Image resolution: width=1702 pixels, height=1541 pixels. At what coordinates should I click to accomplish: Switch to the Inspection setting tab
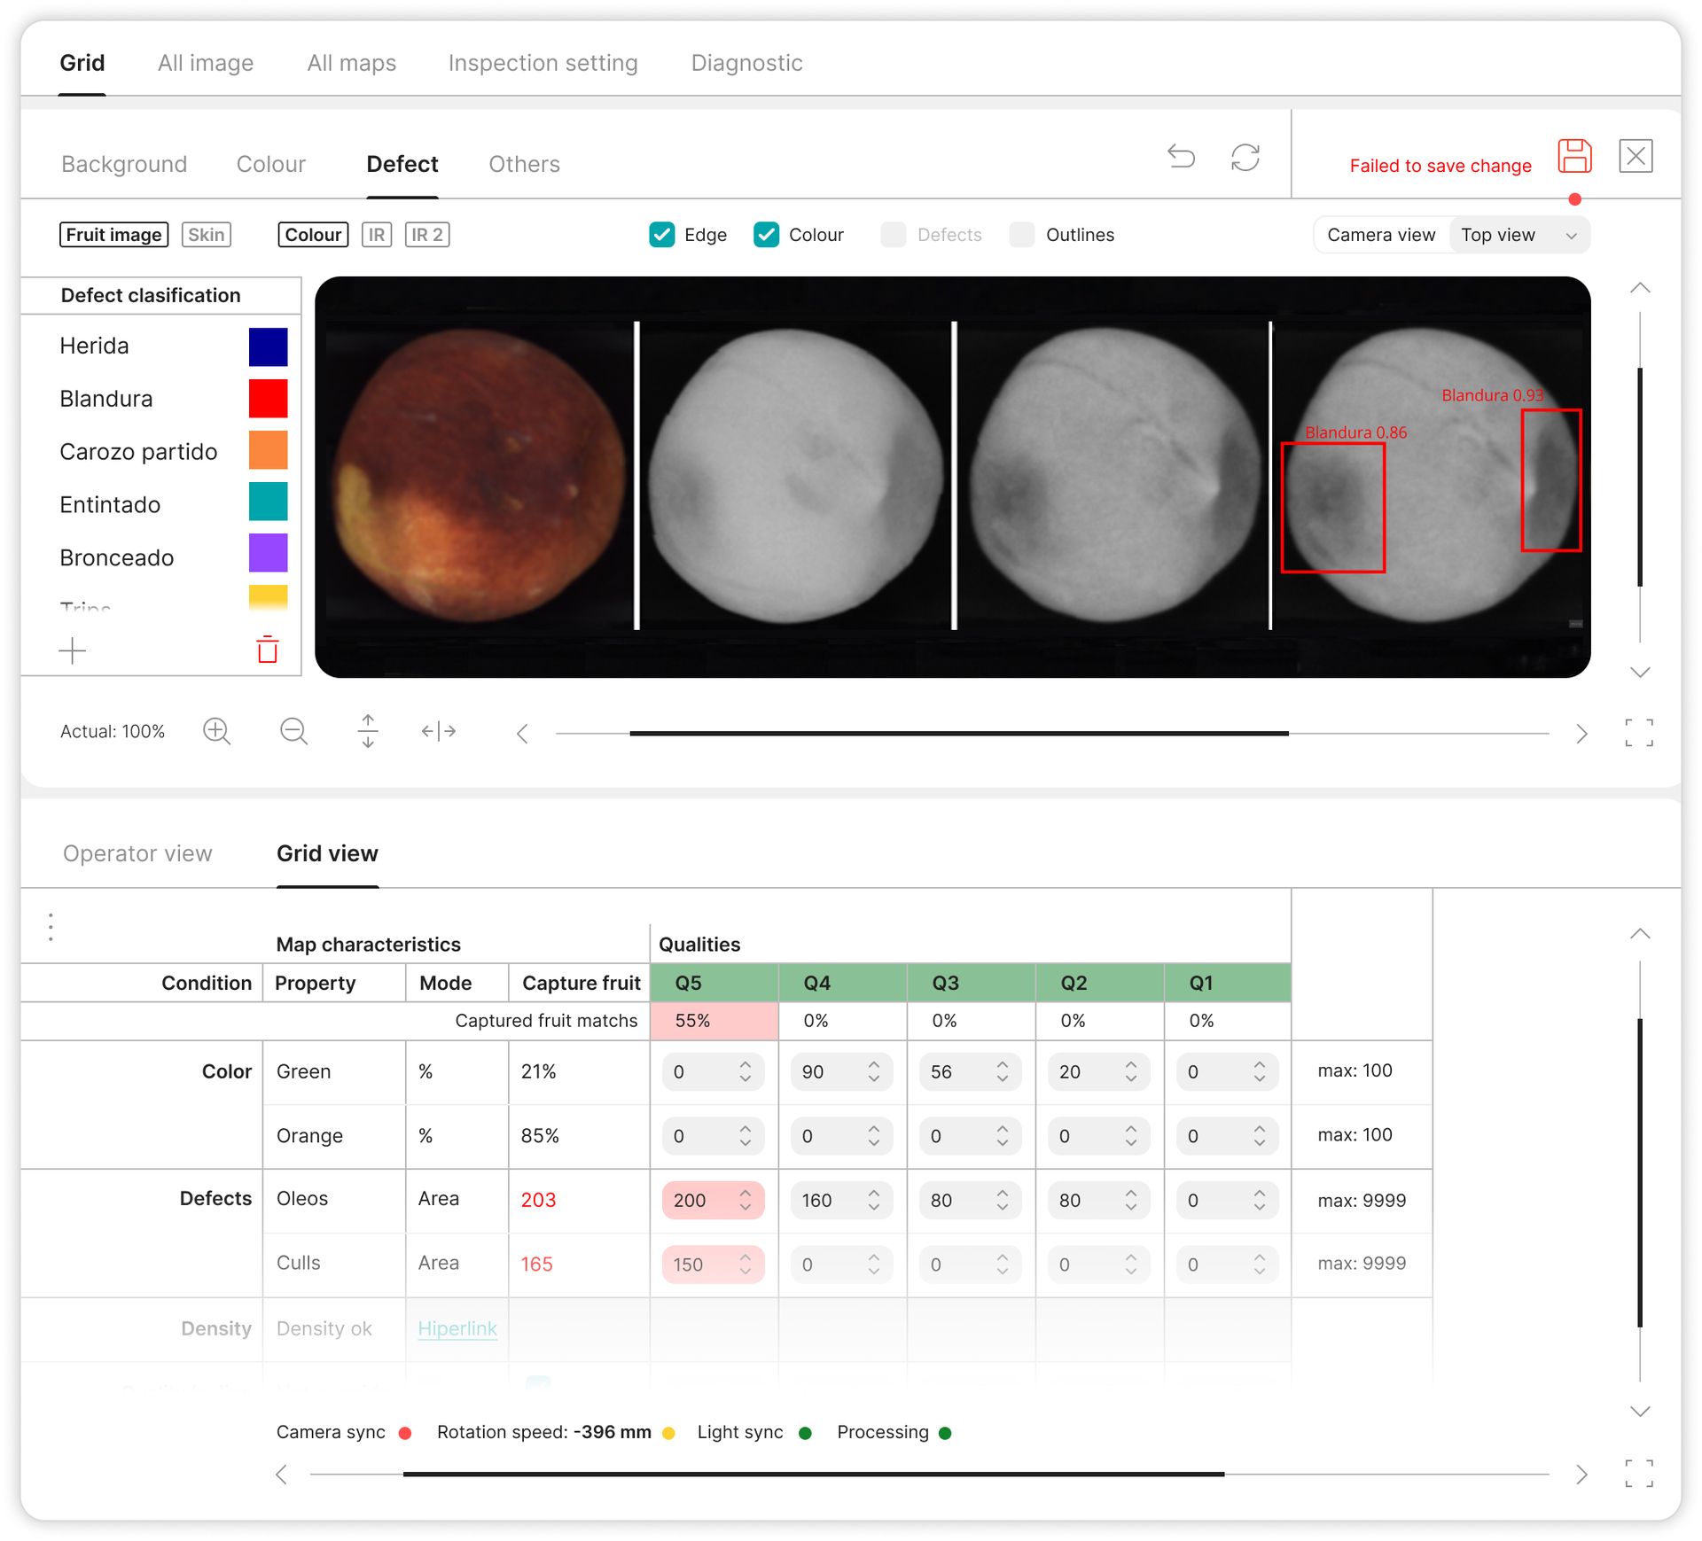point(543,63)
